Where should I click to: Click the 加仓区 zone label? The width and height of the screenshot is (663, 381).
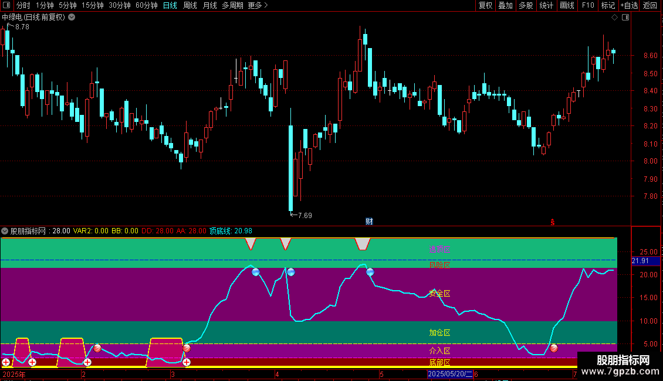point(439,333)
